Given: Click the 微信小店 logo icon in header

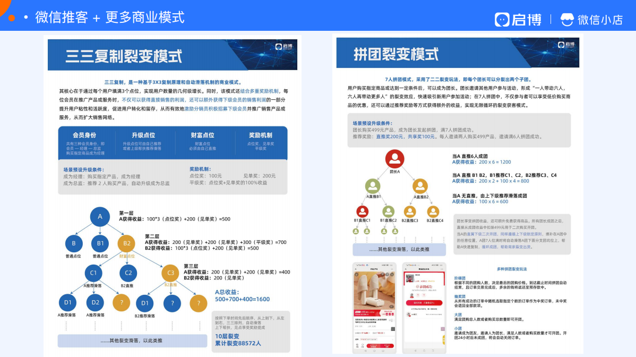Looking at the screenshot, I should [x=567, y=20].
